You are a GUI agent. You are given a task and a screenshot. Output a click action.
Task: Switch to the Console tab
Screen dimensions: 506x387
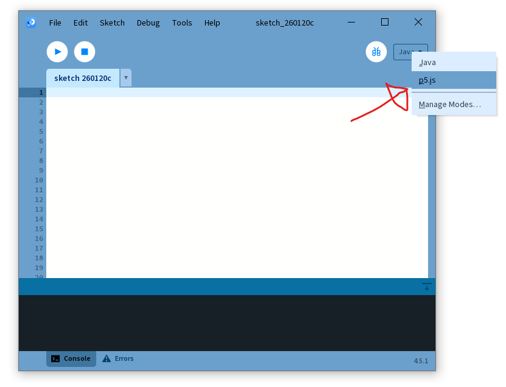pos(71,359)
